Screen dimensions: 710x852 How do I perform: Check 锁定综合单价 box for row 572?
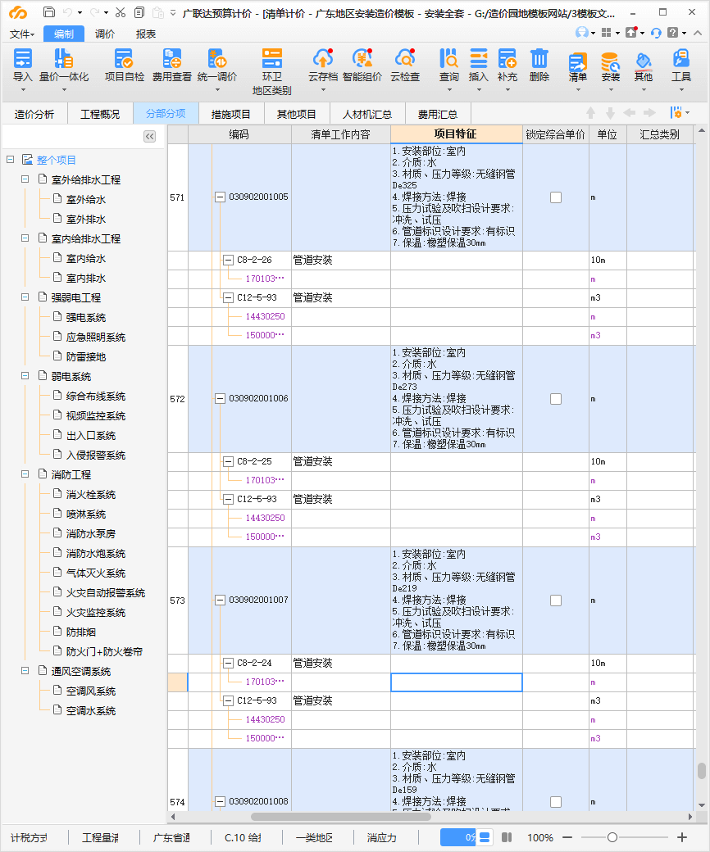coord(556,399)
